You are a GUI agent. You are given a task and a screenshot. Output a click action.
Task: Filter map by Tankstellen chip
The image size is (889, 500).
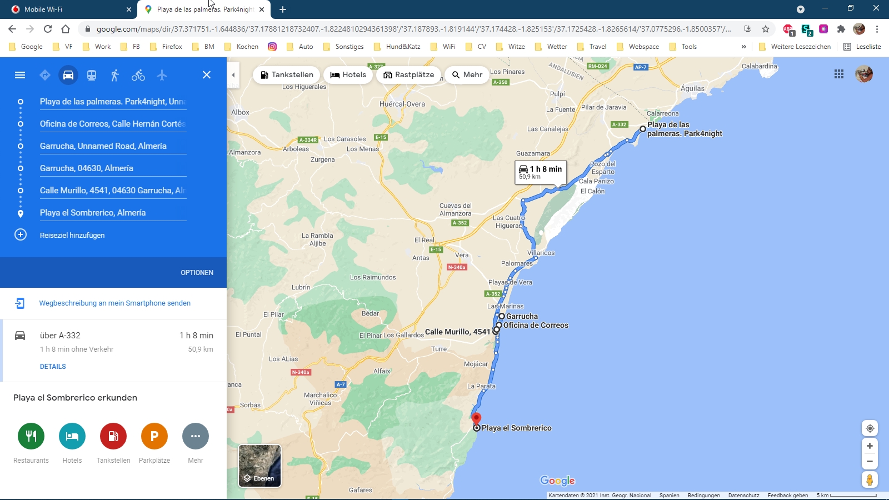287,74
